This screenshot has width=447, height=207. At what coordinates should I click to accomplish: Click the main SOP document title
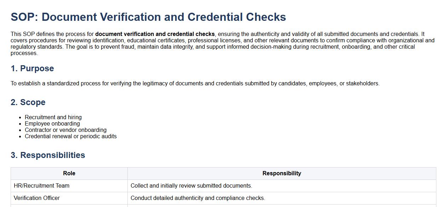point(148,17)
